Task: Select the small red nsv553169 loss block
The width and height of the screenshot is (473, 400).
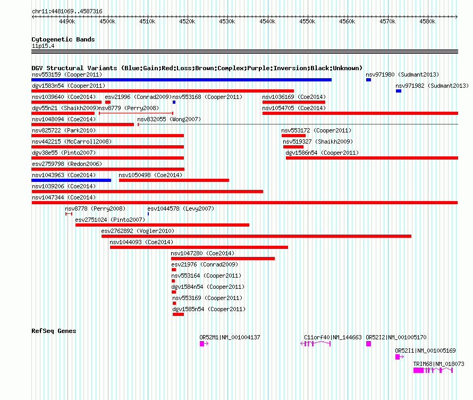Action: pyautogui.click(x=174, y=303)
